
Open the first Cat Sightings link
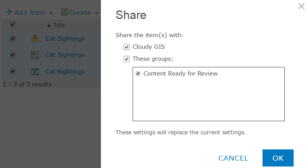point(65,39)
